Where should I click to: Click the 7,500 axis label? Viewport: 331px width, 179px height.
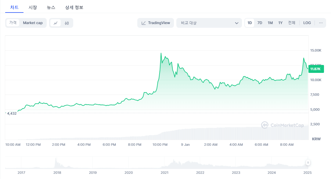315,95
